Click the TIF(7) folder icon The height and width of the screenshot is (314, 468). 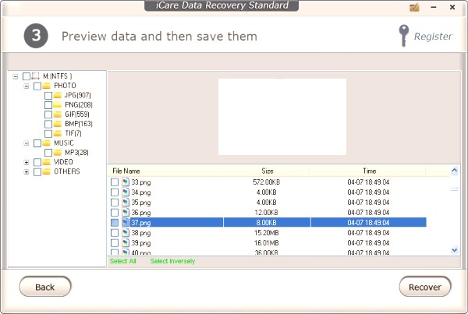click(x=57, y=133)
